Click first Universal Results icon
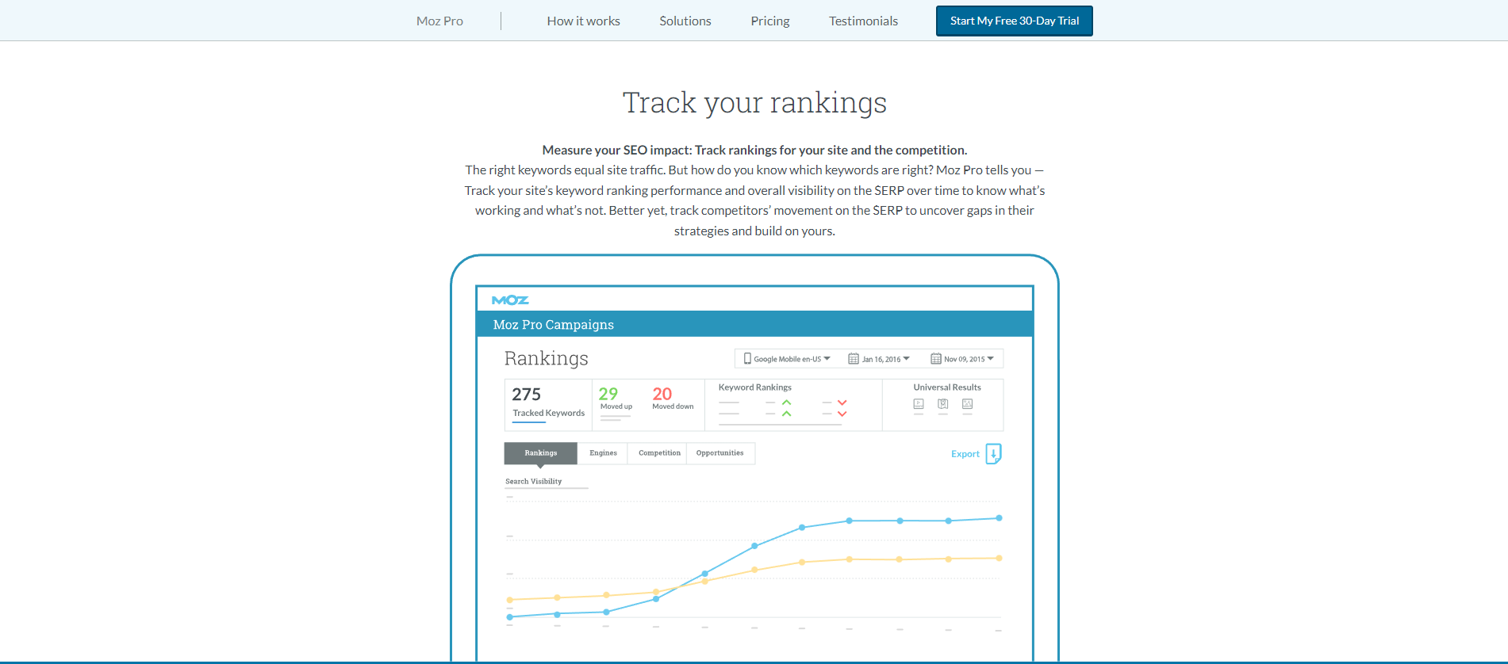Viewport: 1508px width, 664px height. pos(919,404)
